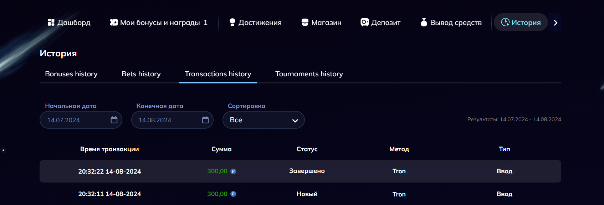Click the Магазин shop icon
This screenshot has height=205, width=604.
(x=305, y=22)
